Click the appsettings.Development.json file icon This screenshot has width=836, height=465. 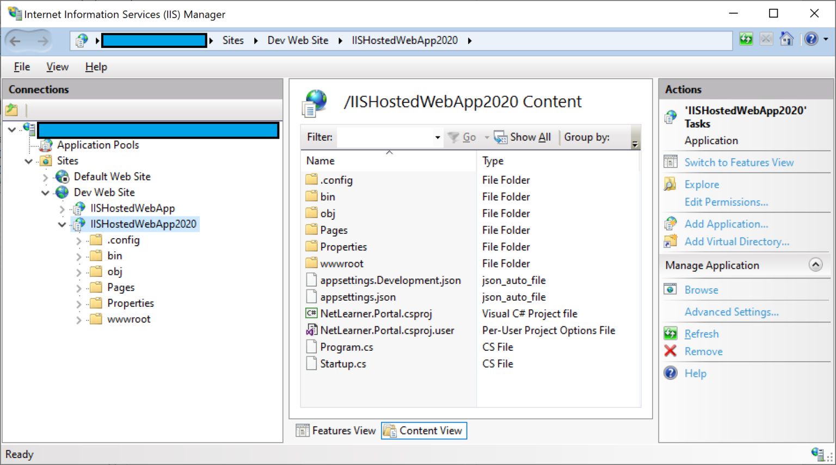click(311, 280)
